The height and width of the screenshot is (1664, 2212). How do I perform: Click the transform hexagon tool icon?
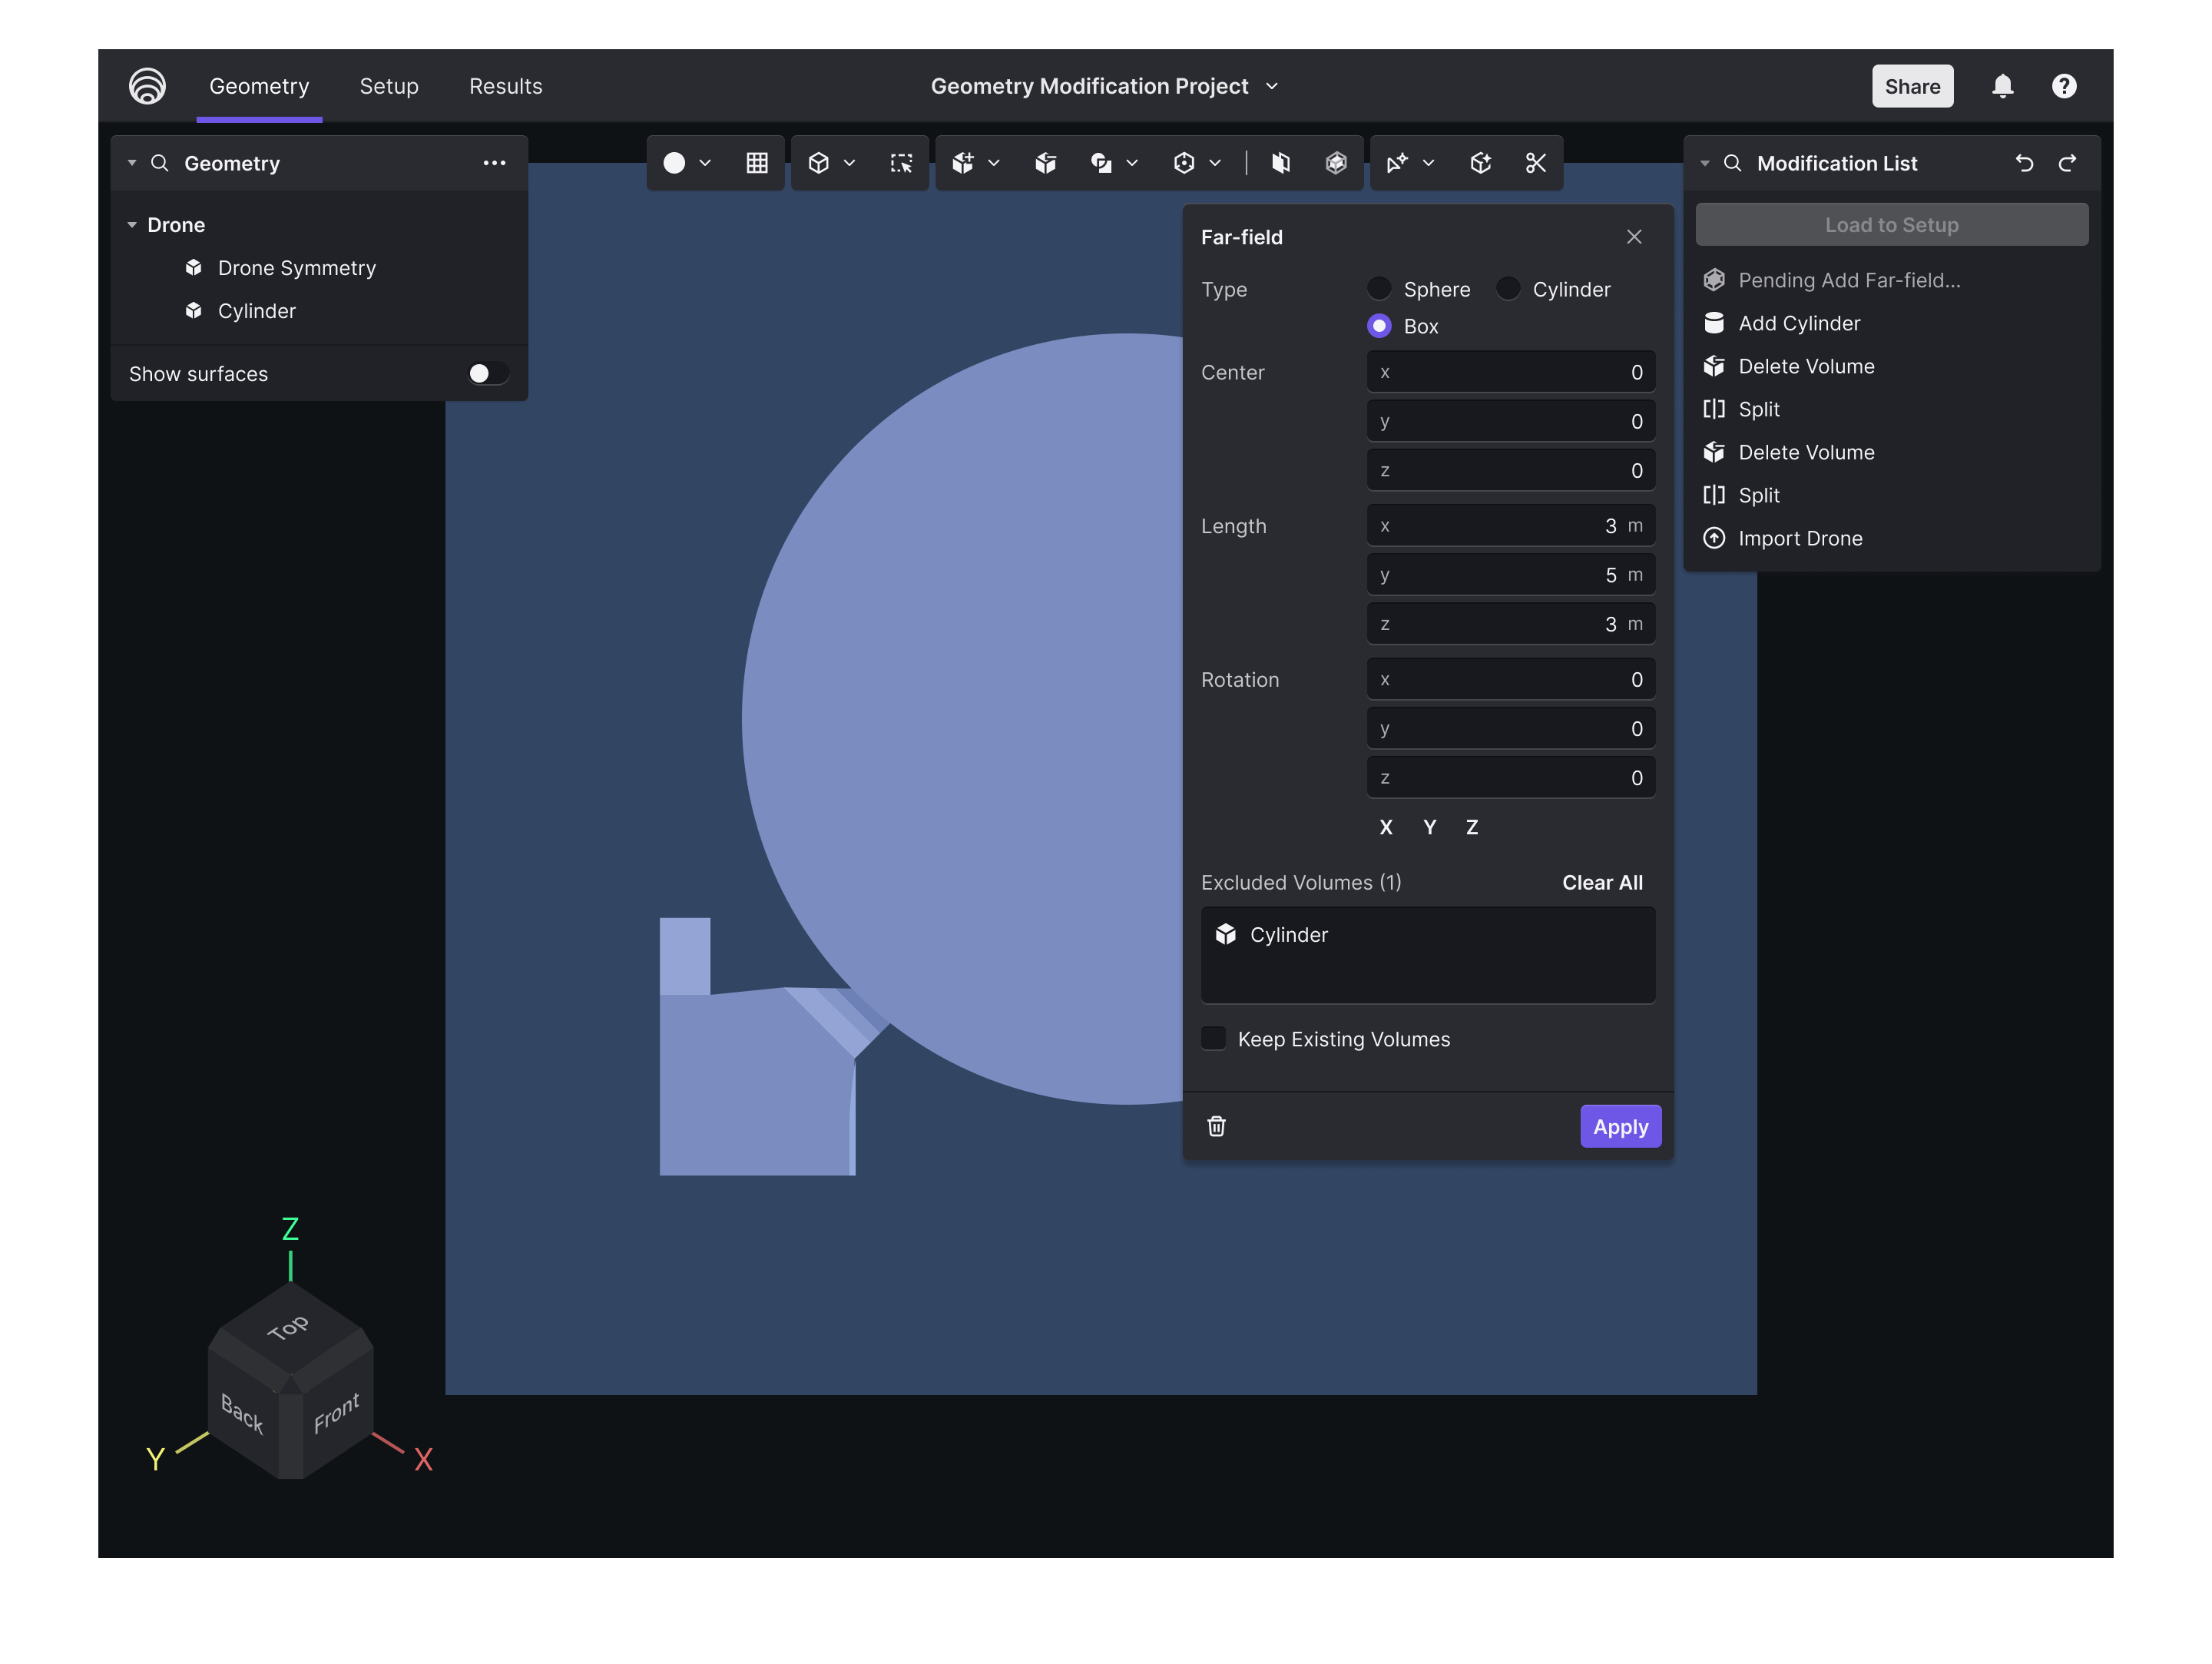click(1184, 163)
